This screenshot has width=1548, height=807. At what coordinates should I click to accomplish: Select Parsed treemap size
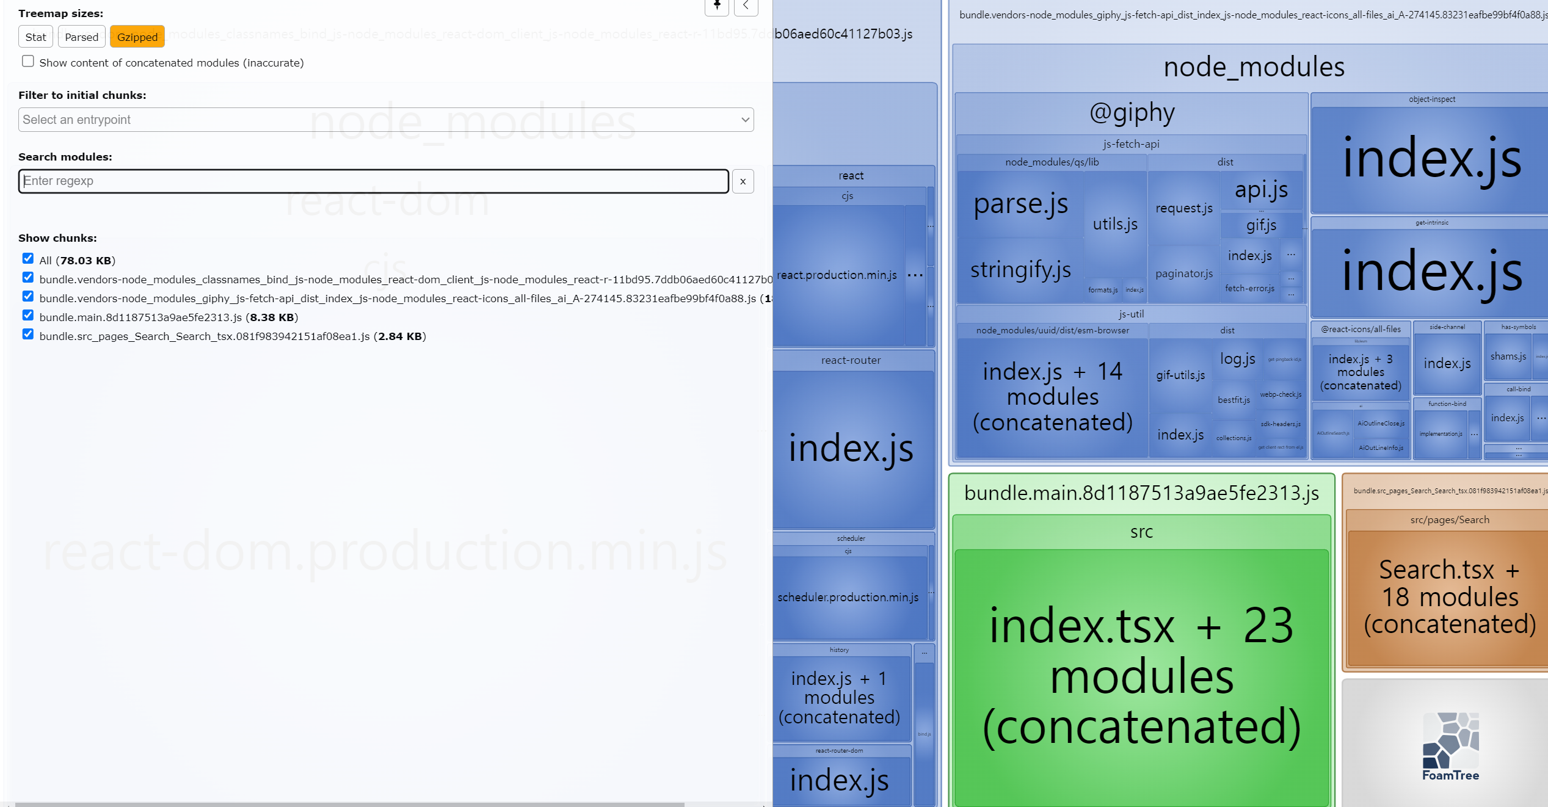pyautogui.click(x=81, y=37)
